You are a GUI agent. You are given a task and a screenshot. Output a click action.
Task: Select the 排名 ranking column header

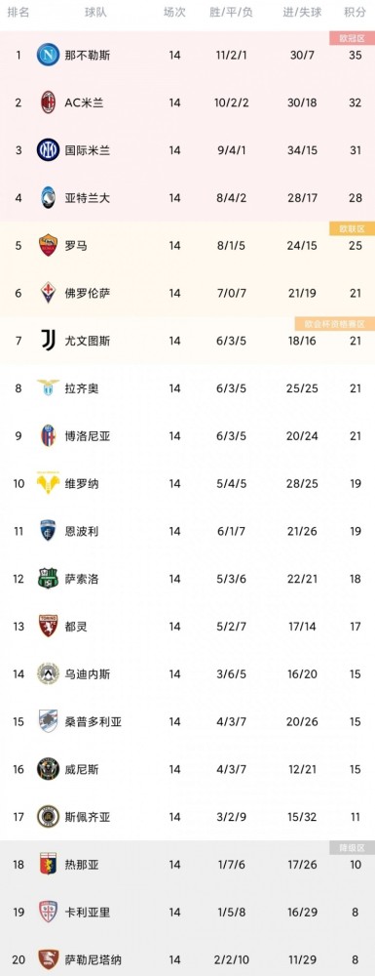(x=19, y=13)
